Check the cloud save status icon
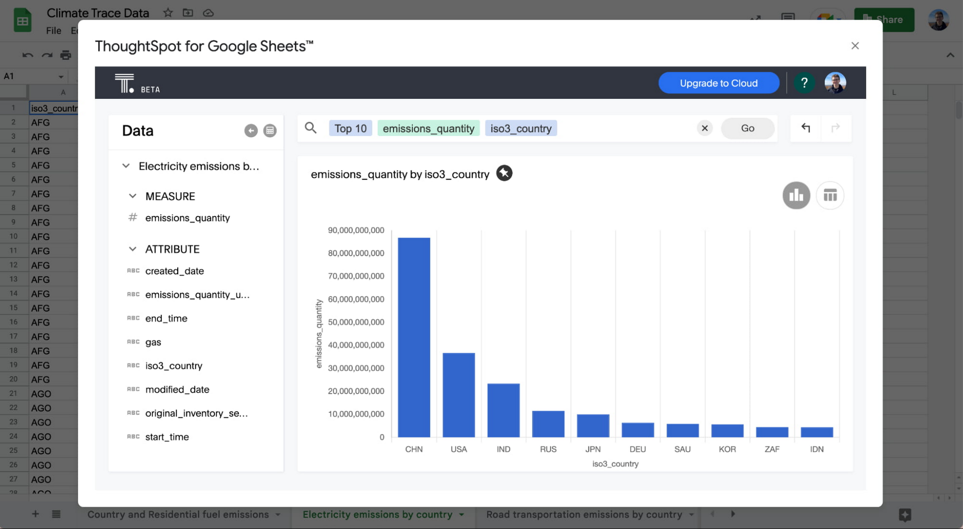Screen dimensions: 963x529 click(208, 13)
